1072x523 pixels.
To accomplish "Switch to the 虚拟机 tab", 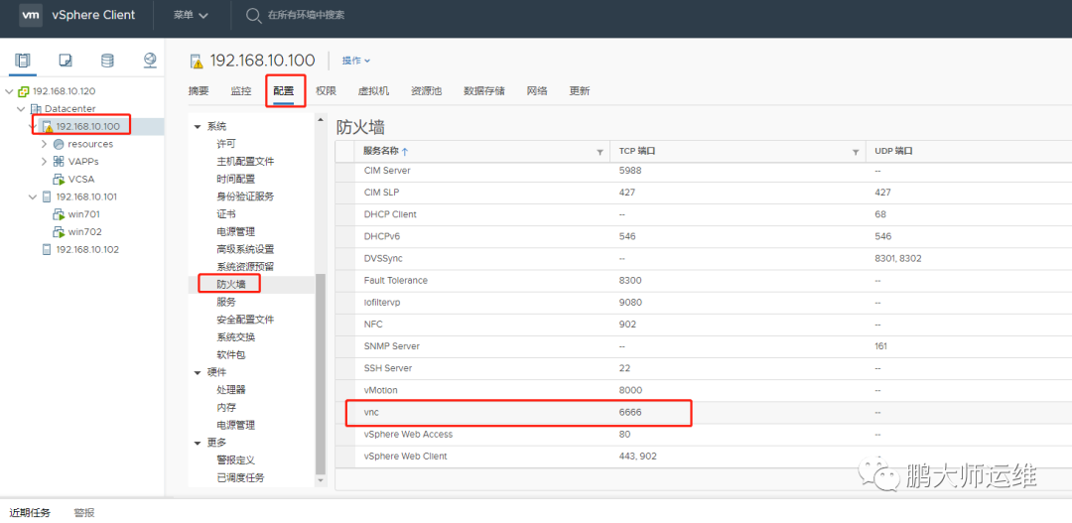I will pos(373,91).
